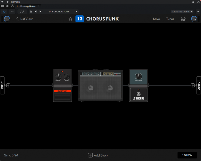The width and height of the screenshot is (201, 161).
Task: Open the Tuner
Action: coord(170,19)
